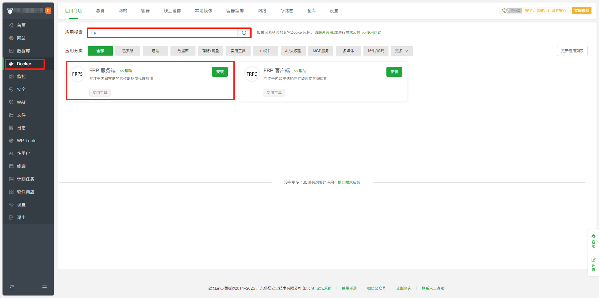Click the grid icon beside 软件商店

click(11, 192)
